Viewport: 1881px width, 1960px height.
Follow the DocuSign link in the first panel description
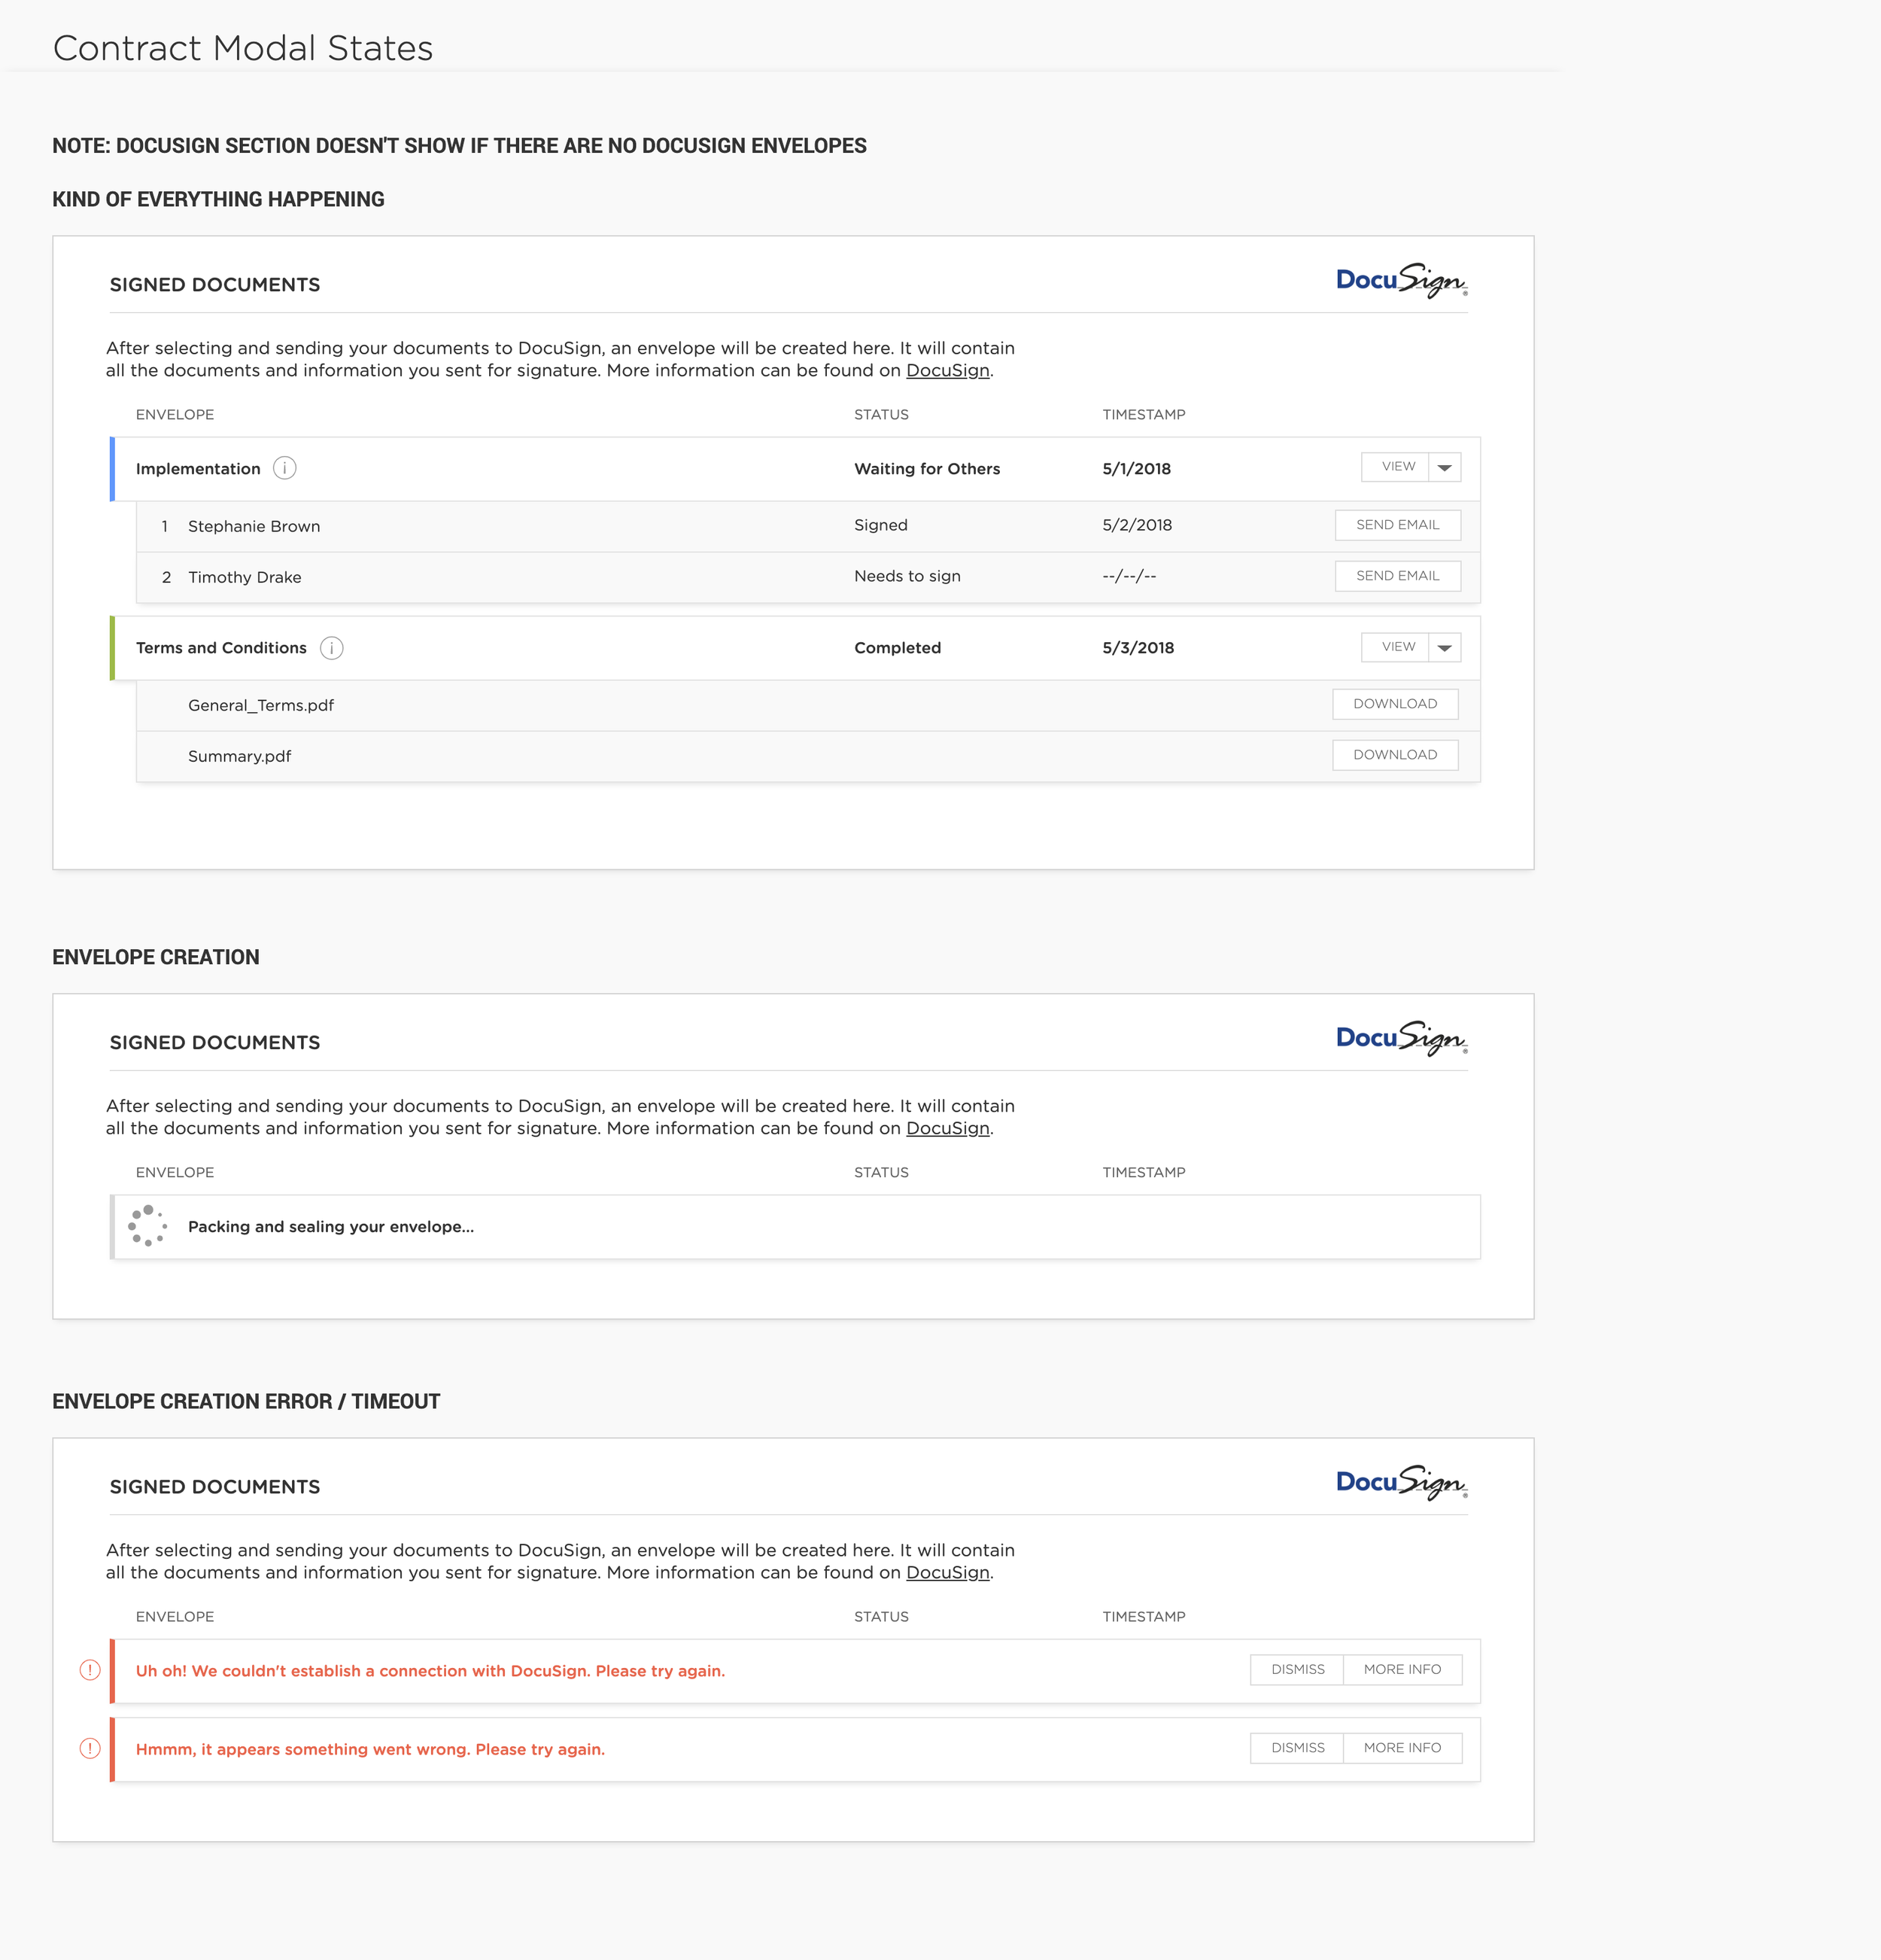(947, 371)
